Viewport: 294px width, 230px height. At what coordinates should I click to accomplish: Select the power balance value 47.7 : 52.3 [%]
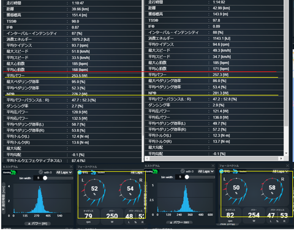click(x=83, y=100)
